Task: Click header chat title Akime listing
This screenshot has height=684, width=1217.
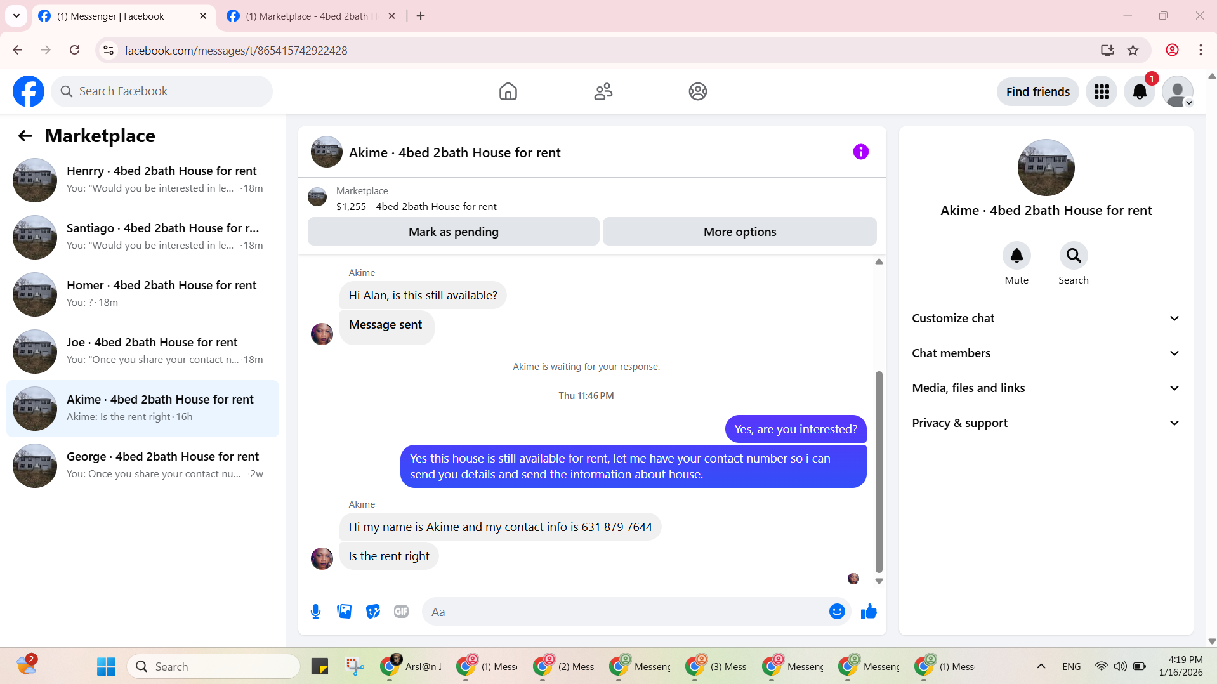Action: (x=454, y=153)
